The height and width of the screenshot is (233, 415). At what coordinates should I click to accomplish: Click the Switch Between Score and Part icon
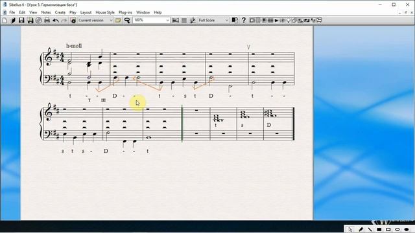235,20
